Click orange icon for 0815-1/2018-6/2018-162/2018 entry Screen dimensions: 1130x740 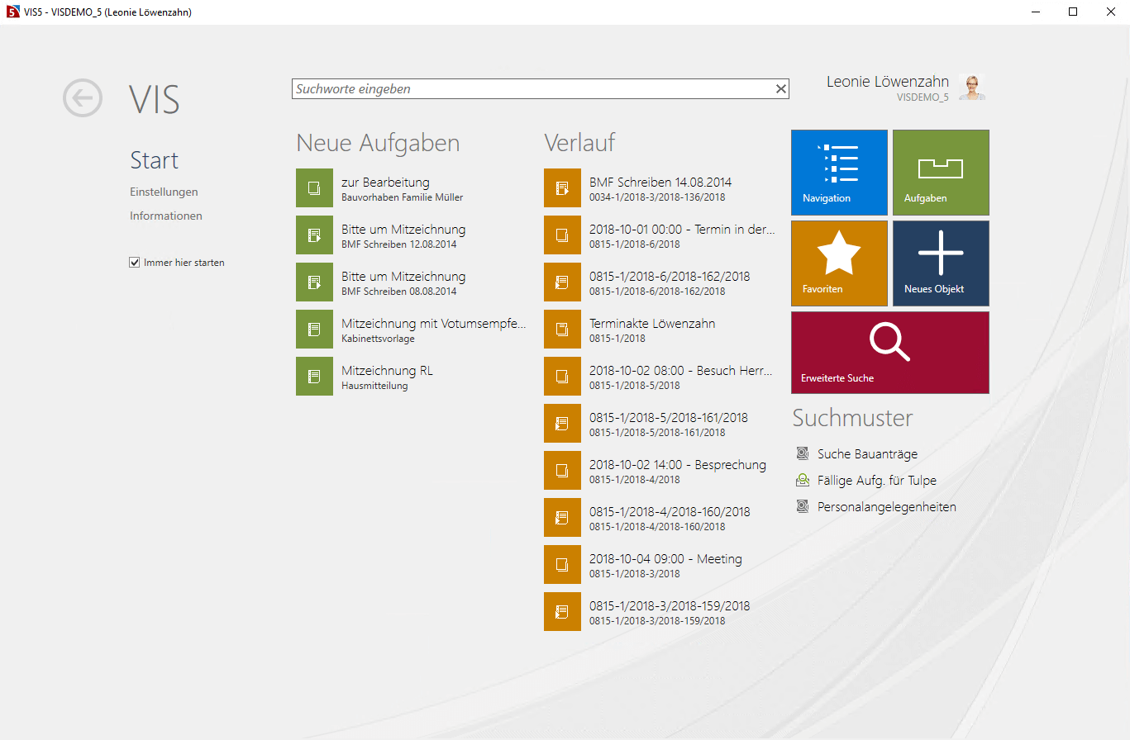pos(562,282)
